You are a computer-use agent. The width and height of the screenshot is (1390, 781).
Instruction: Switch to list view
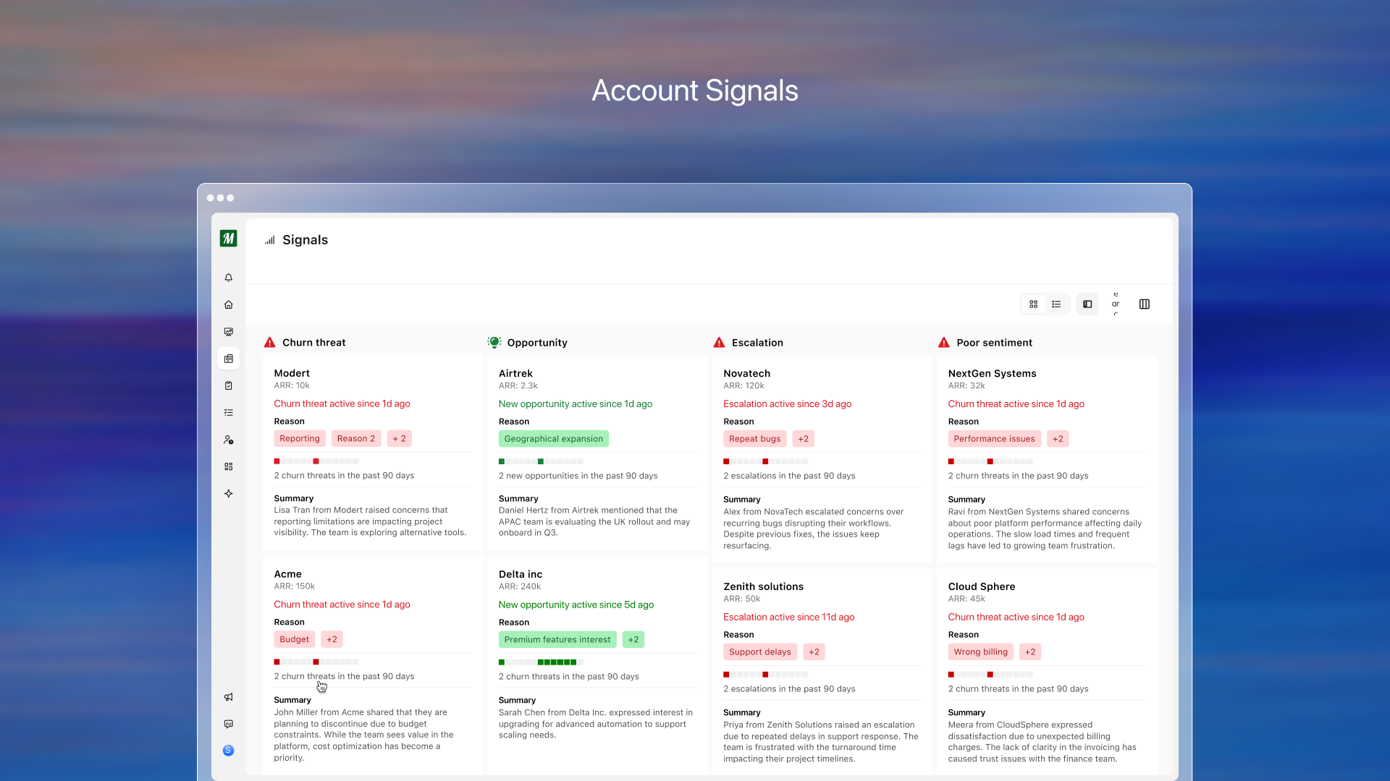pos(1056,304)
